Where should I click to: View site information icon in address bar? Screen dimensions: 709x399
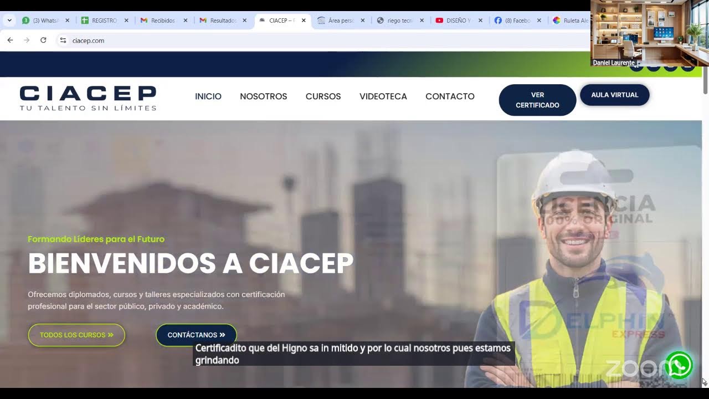(x=63, y=40)
